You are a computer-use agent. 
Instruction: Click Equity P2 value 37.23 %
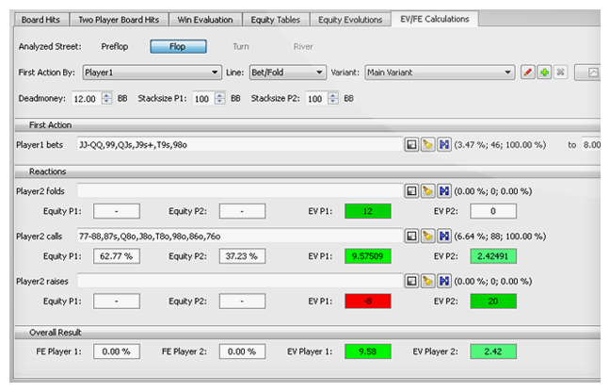click(x=242, y=256)
